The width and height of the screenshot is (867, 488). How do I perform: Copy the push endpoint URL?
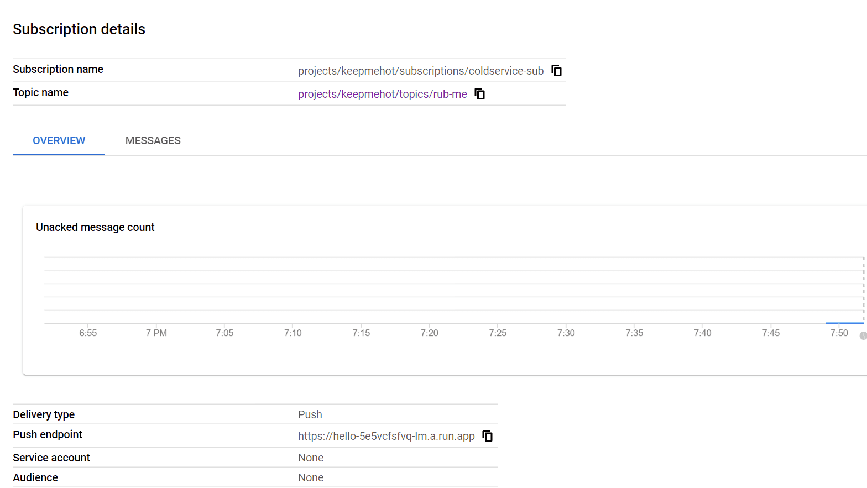(x=487, y=436)
